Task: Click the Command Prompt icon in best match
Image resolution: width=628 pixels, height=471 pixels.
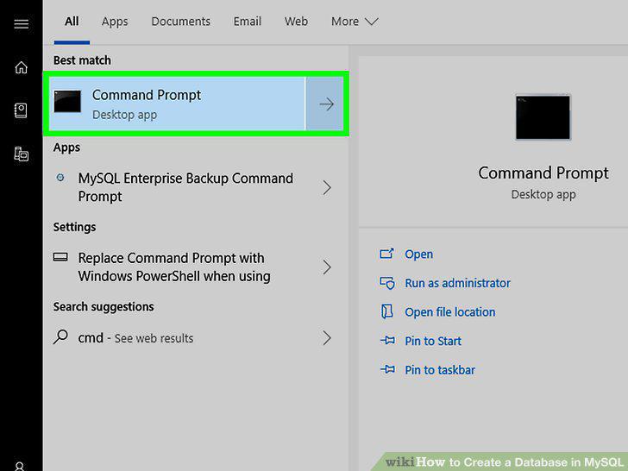Action: [67, 101]
